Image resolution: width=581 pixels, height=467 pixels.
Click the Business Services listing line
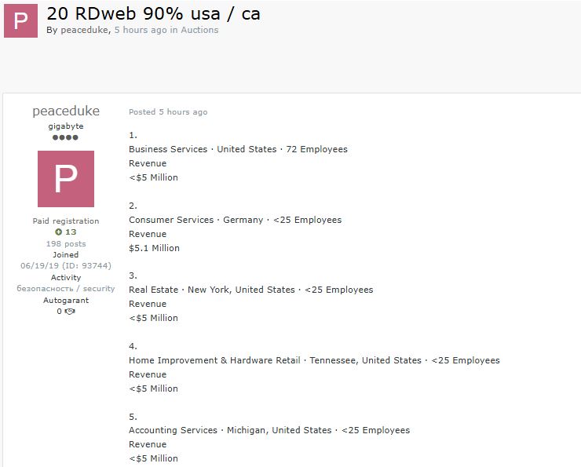(238, 149)
